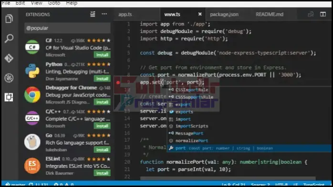Click the TypeScript language mode indicator
The width and height of the screenshot is (333, 187).
[313, 185]
